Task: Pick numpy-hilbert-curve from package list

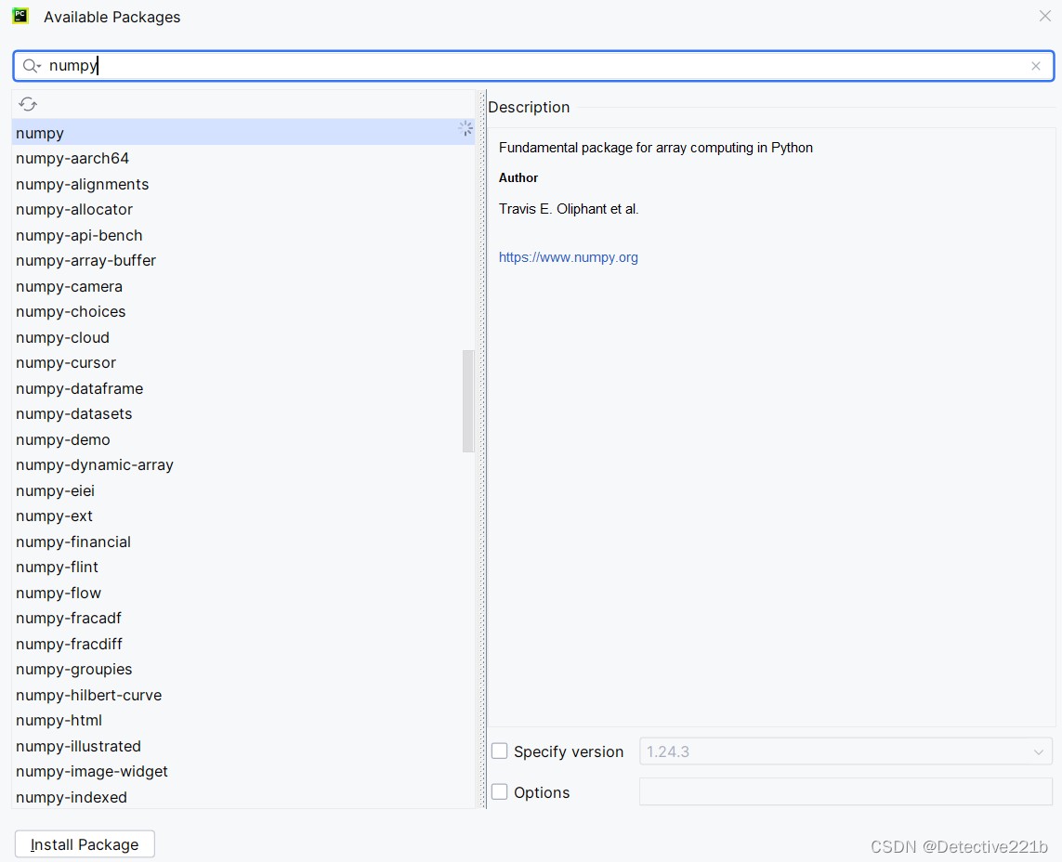Action: pyautogui.click(x=88, y=695)
